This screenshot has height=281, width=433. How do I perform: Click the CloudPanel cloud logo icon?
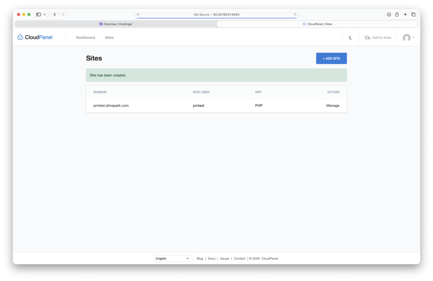[x=20, y=37]
